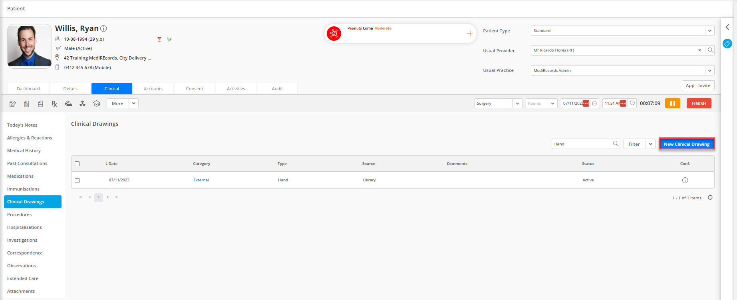Expand the Filter dropdown arrow
The image size is (737, 300).
pyautogui.click(x=651, y=144)
